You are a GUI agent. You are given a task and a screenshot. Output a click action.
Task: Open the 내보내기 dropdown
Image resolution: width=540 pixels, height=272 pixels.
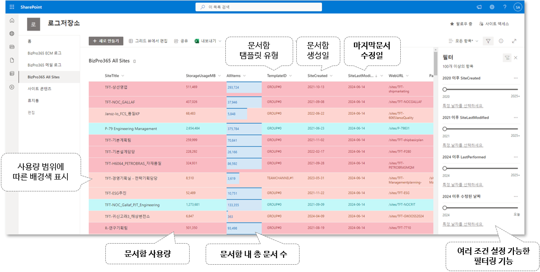pyautogui.click(x=208, y=41)
